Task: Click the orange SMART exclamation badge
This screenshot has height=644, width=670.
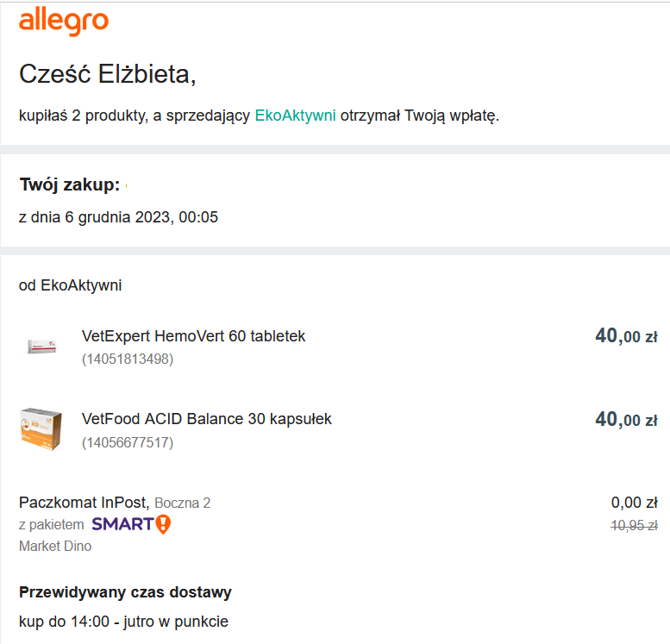Action: (163, 524)
